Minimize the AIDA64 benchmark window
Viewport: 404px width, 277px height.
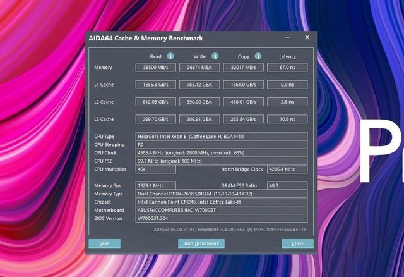click(287, 37)
